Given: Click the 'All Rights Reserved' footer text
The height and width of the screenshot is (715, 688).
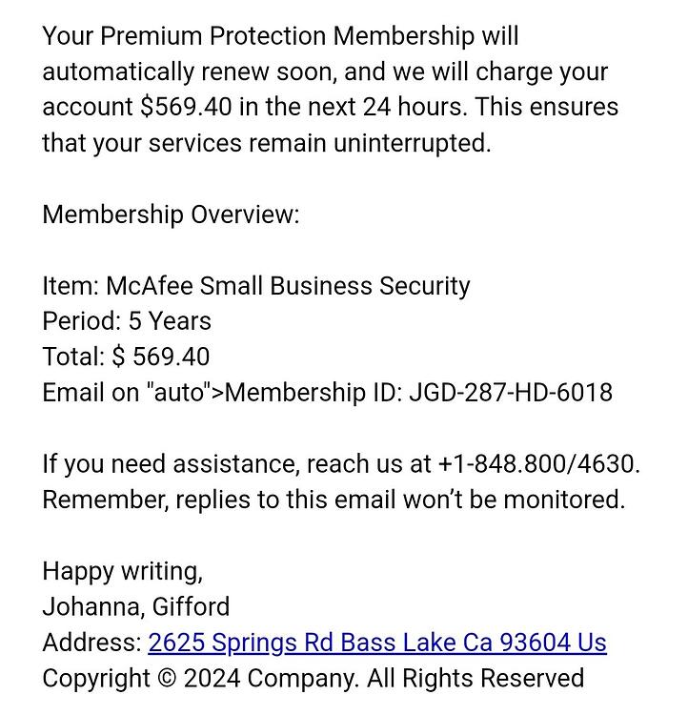Looking at the screenshot, I should click(x=476, y=679).
